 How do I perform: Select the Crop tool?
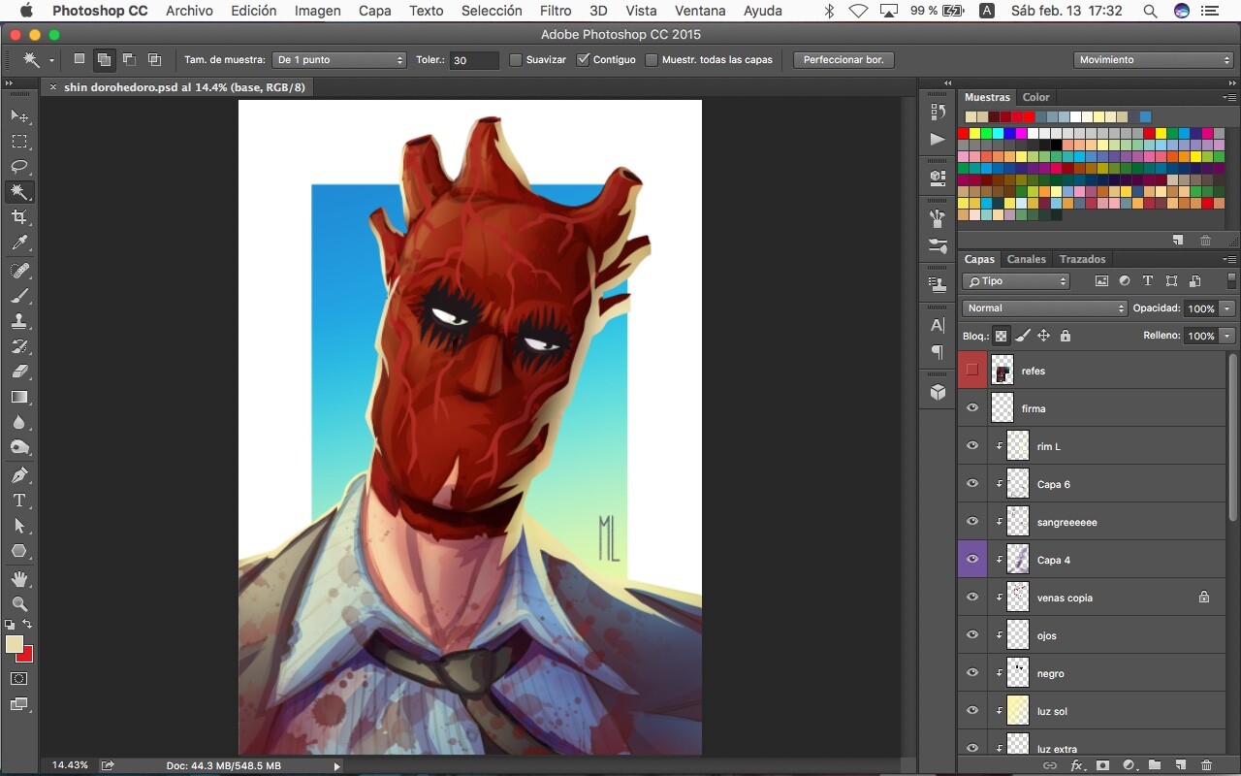19,217
